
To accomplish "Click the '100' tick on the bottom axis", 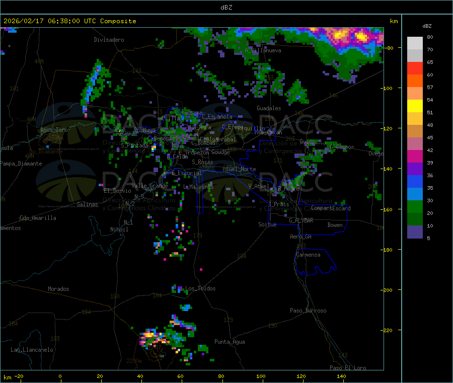I will coord(261,376).
